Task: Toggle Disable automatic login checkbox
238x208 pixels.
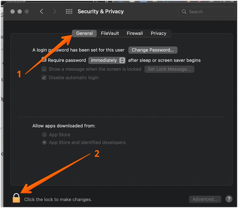Action: [44, 78]
